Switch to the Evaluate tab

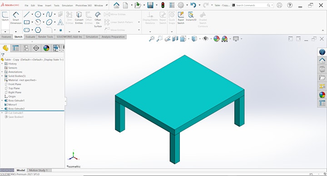pyautogui.click(x=30, y=37)
